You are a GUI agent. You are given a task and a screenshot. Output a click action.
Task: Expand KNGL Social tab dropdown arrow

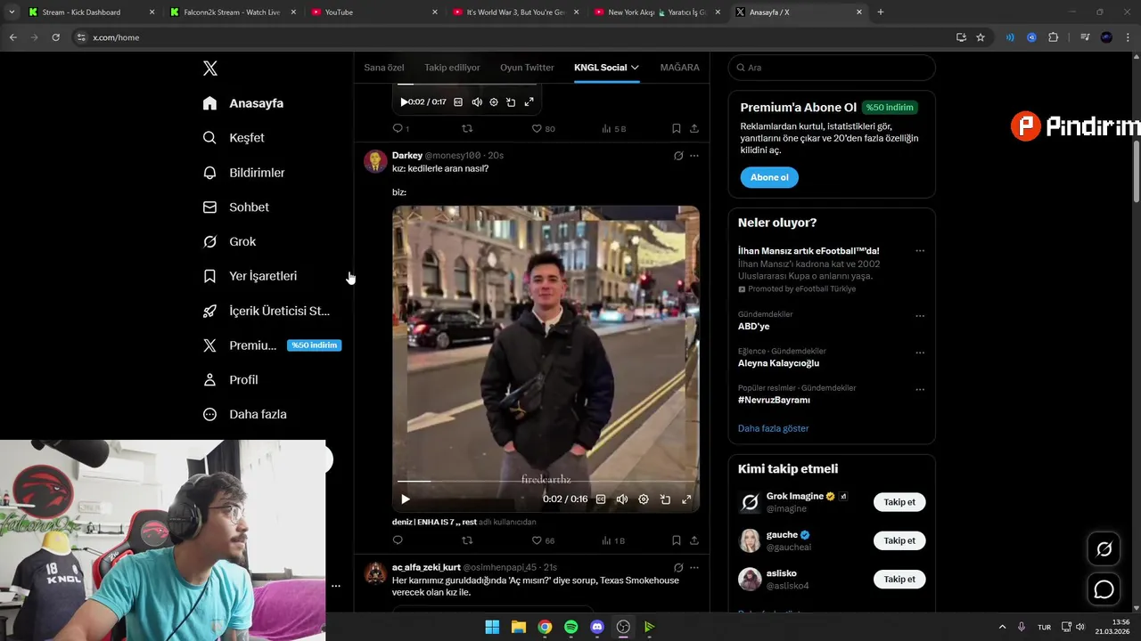635,68
